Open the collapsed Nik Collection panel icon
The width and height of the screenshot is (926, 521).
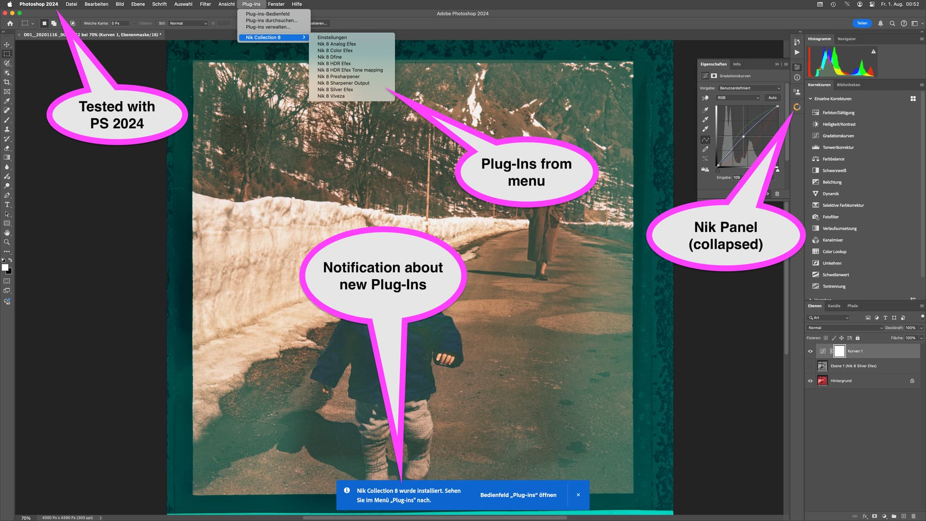797,107
